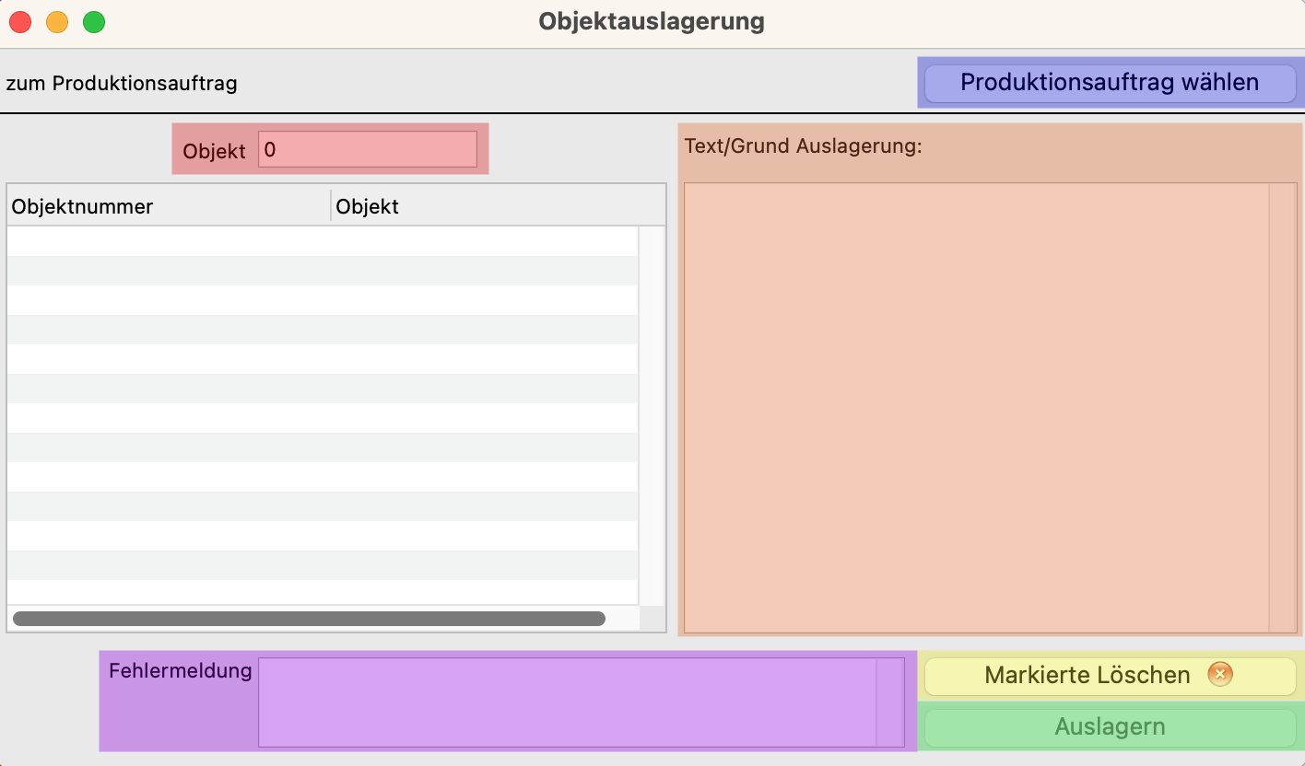The width and height of the screenshot is (1305, 766).
Task: Click the Markierte Löschen button label
Action: pyautogui.click(x=1087, y=676)
